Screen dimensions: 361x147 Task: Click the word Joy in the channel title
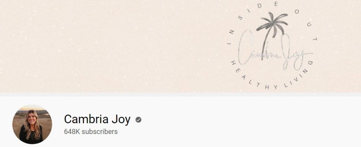pos(121,120)
